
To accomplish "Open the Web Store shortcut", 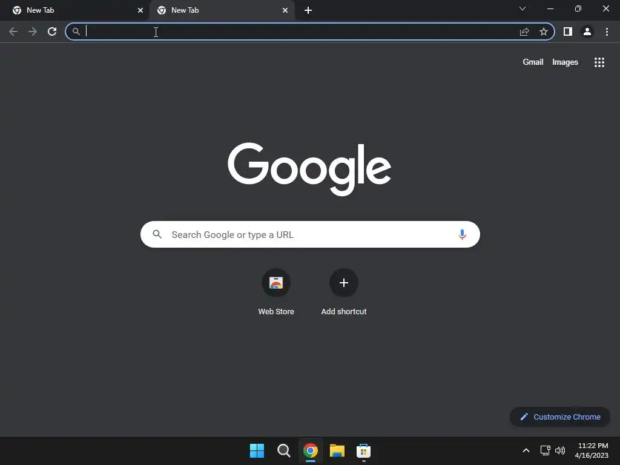I will (x=276, y=292).
